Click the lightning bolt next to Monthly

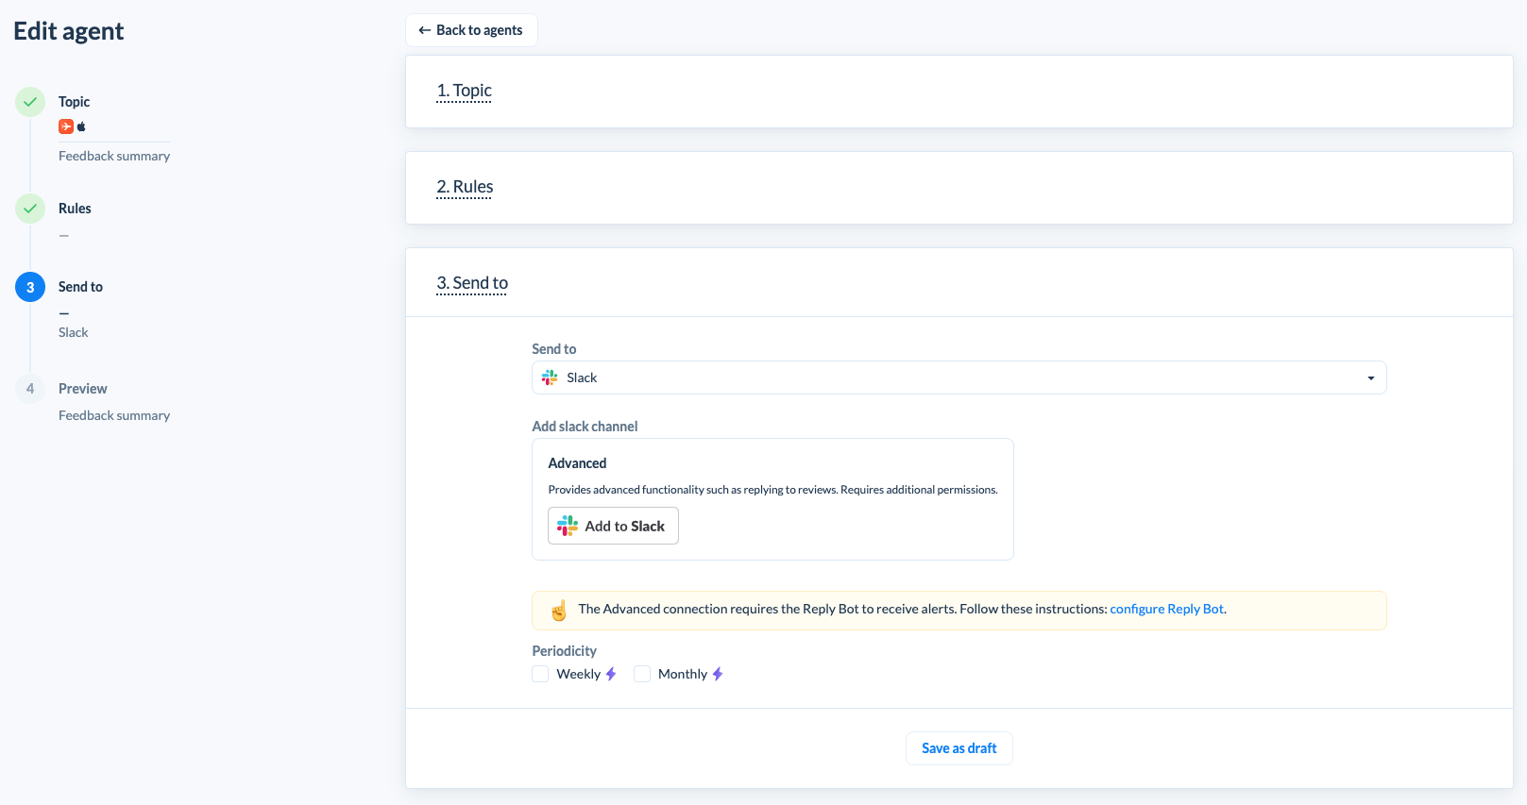point(718,674)
